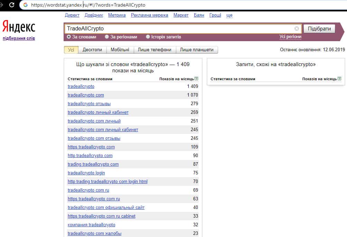
Task: Open the 'Усі регіони' region selector
Action: [290, 37]
